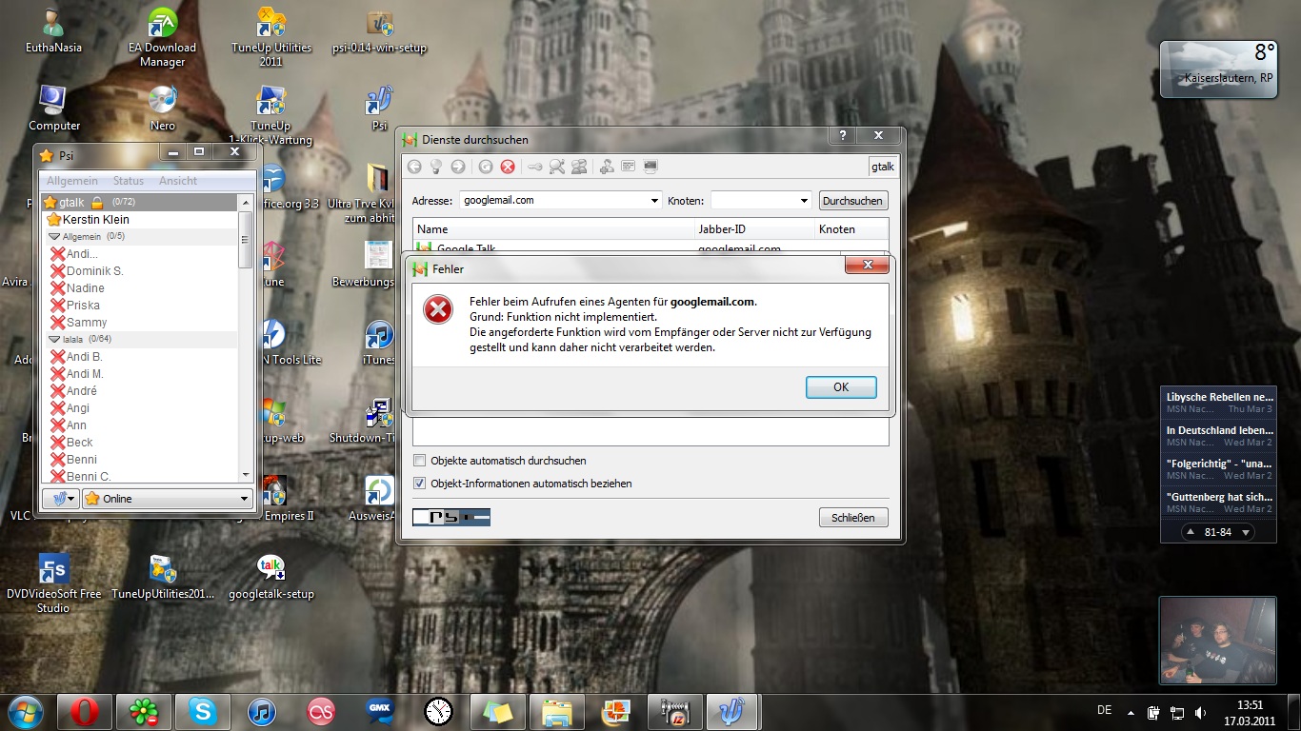1301x731 pixels.
Task: Click the DE language indicator in taskbar
Action: click(x=1105, y=710)
